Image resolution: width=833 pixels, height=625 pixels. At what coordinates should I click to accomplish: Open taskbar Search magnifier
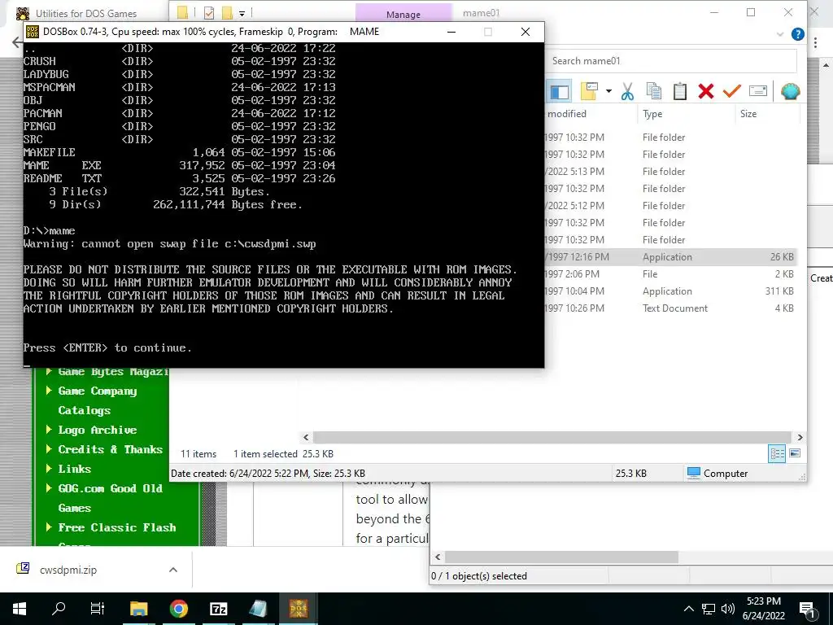pyautogui.click(x=59, y=609)
